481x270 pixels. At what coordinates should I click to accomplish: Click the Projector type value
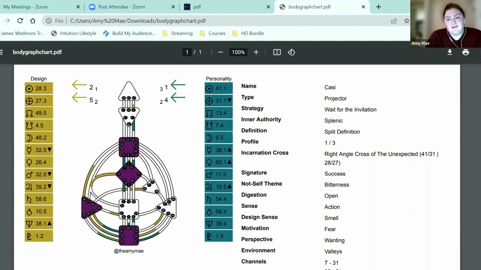coord(336,98)
